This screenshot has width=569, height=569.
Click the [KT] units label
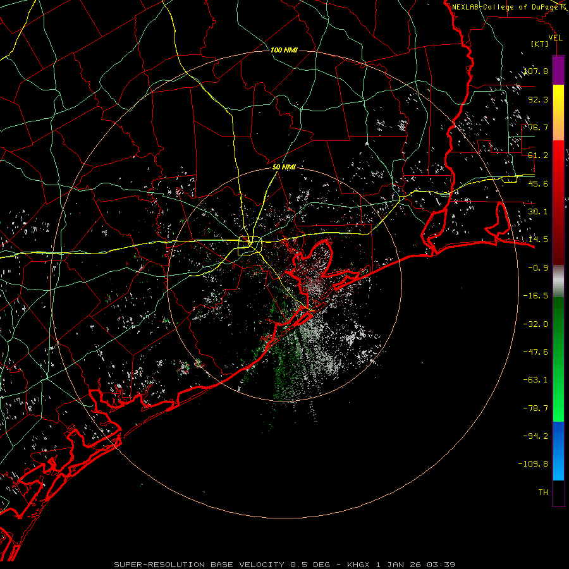point(539,44)
